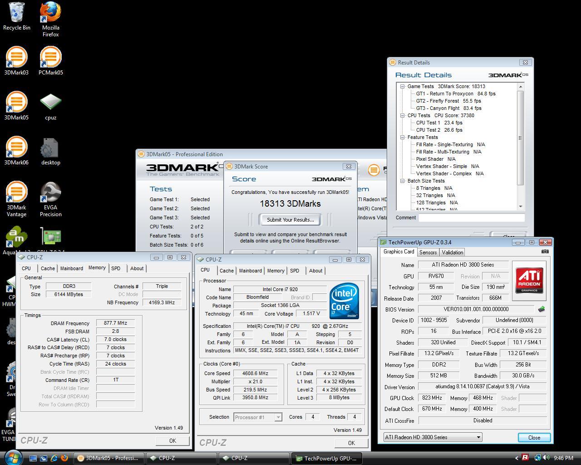
Task: Switch to Sensors tab in GPU-Z
Action: (x=428, y=252)
